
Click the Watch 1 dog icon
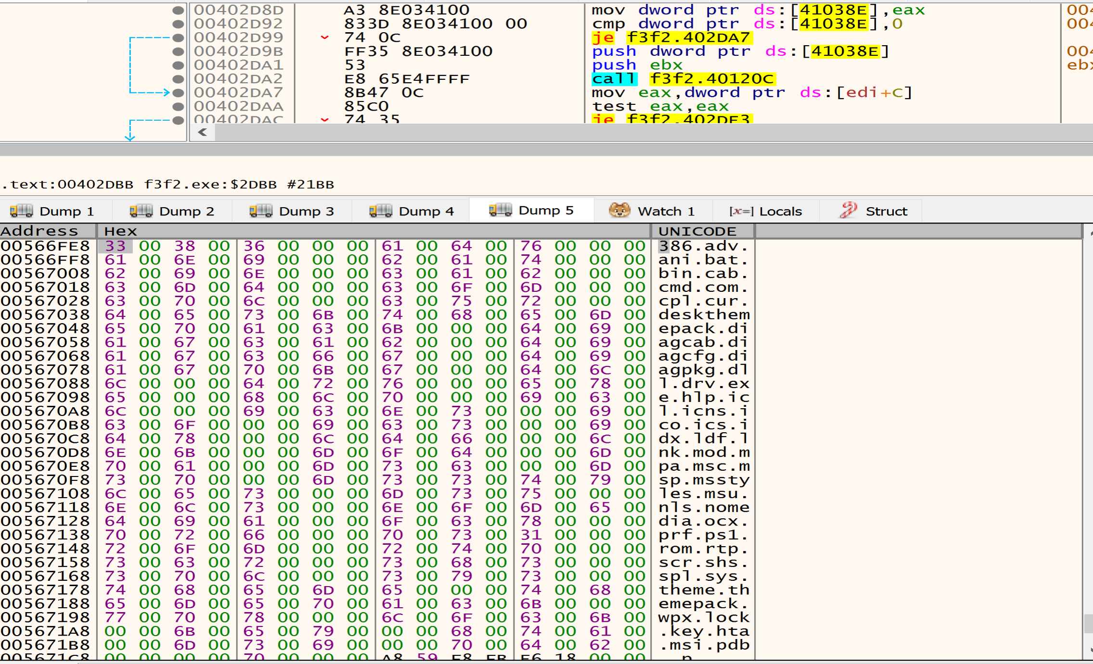point(619,211)
